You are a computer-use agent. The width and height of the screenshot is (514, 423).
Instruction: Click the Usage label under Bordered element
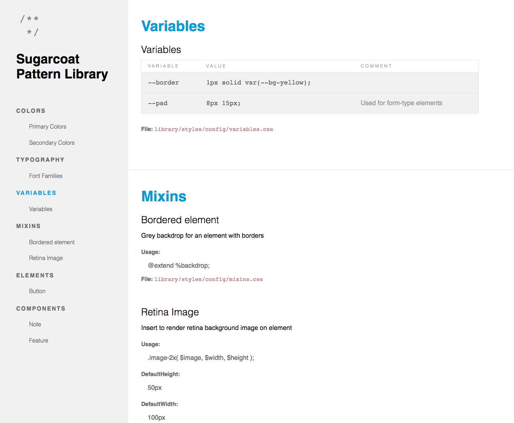[150, 252]
